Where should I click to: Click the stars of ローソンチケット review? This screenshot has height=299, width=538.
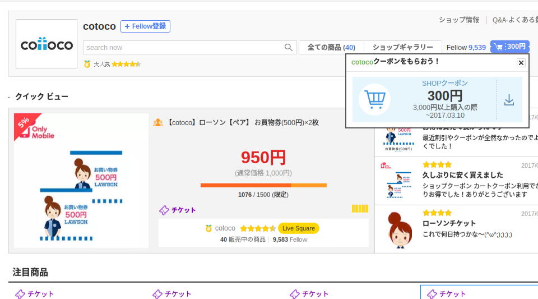click(x=437, y=213)
